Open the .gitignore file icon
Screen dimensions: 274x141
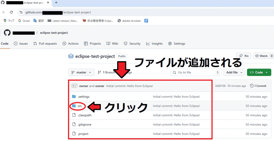click(x=74, y=124)
